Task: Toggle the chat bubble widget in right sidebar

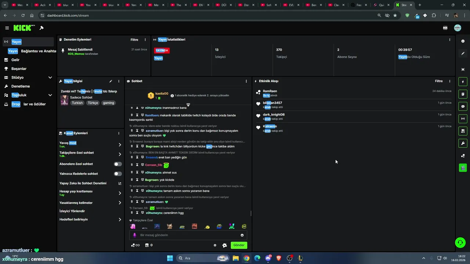Action: [463, 106]
